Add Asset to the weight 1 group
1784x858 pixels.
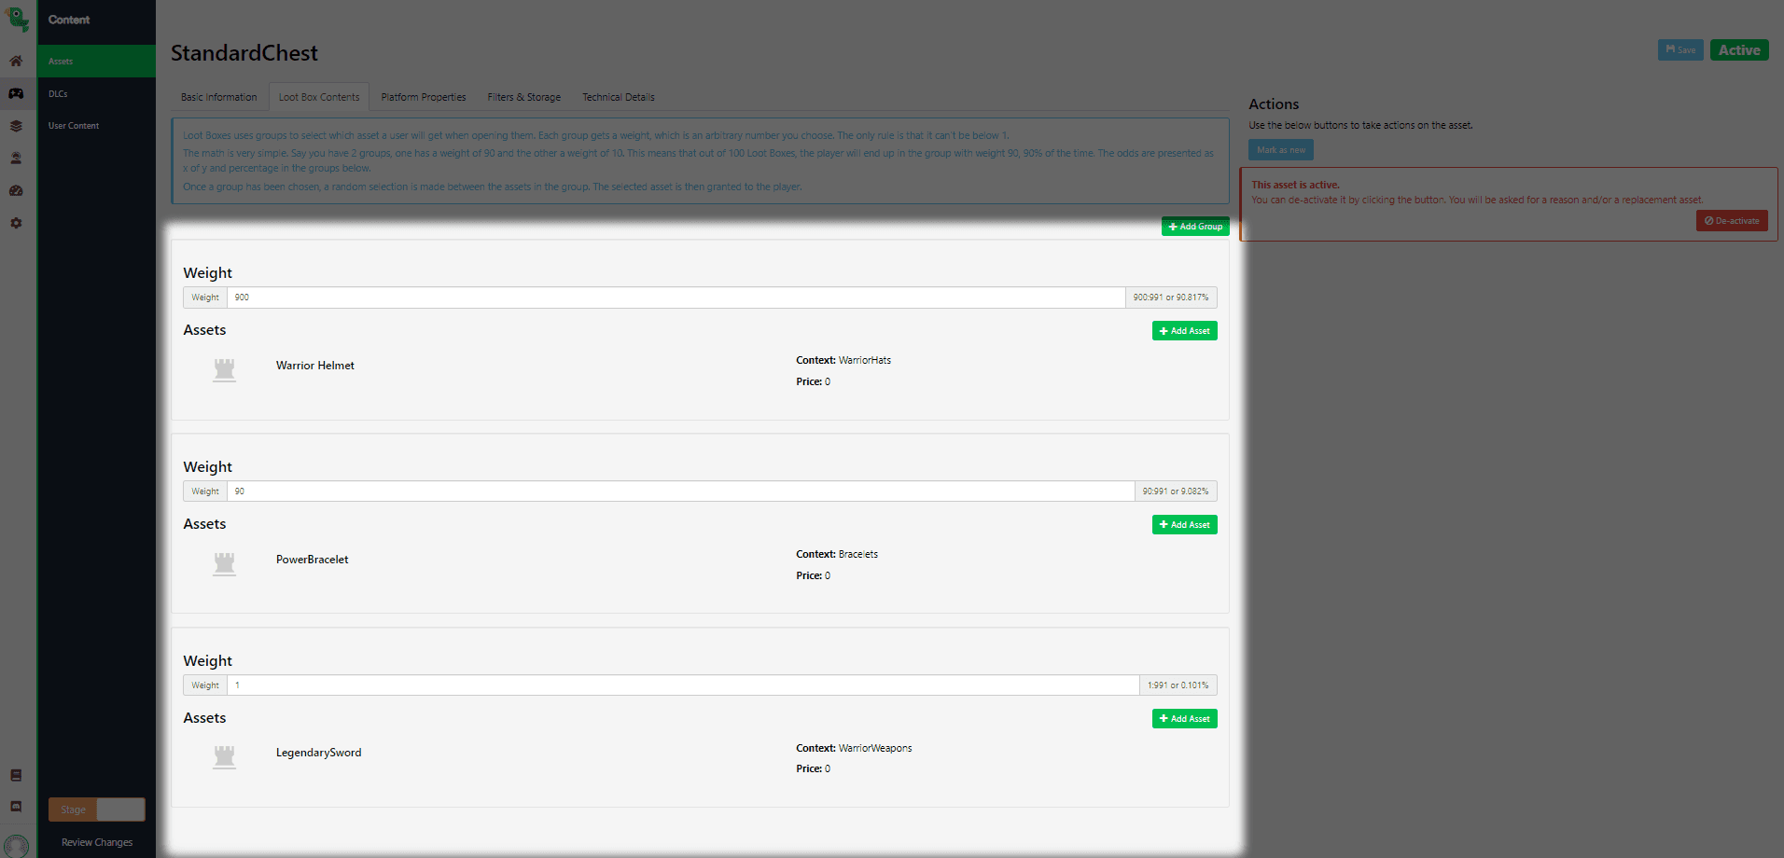1185,719
